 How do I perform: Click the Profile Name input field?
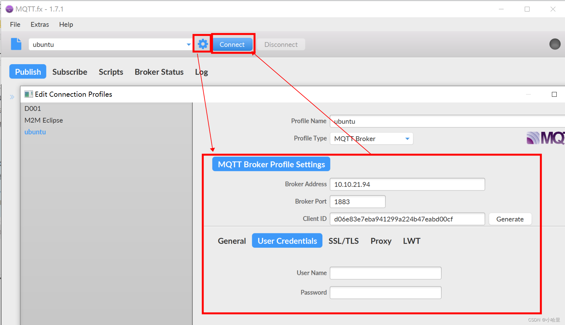pos(447,121)
